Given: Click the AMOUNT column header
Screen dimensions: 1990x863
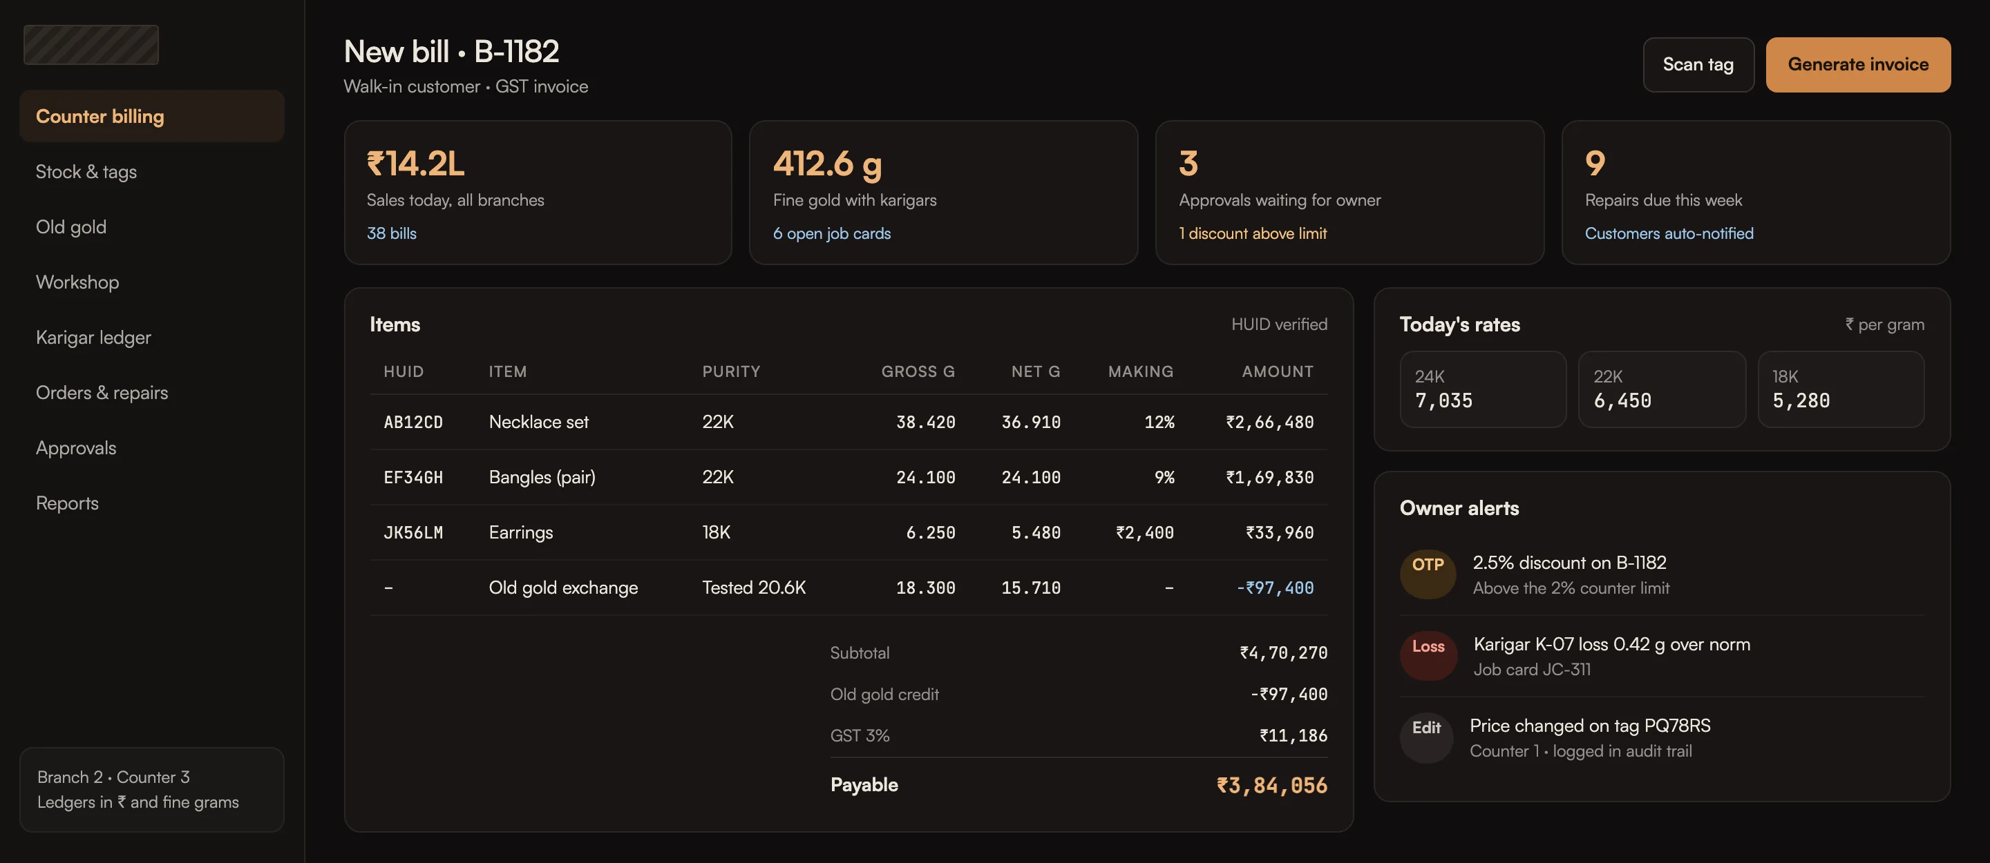Looking at the screenshot, I should click(x=1277, y=371).
